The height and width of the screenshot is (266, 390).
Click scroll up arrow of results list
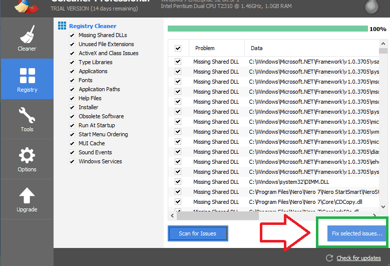pyautogui.click(x=383, y=44)
